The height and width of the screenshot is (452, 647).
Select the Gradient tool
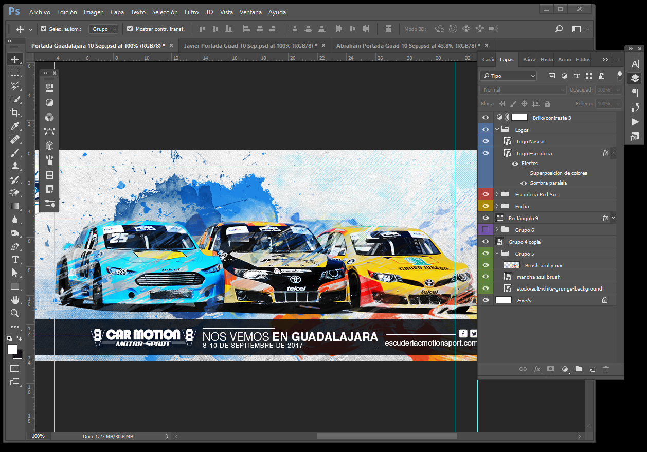coord(15,206)
